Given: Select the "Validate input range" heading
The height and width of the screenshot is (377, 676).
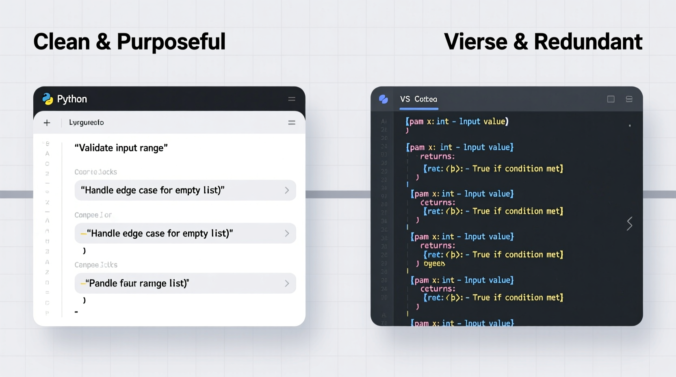Looking at the screenshot, I should 121,148.
